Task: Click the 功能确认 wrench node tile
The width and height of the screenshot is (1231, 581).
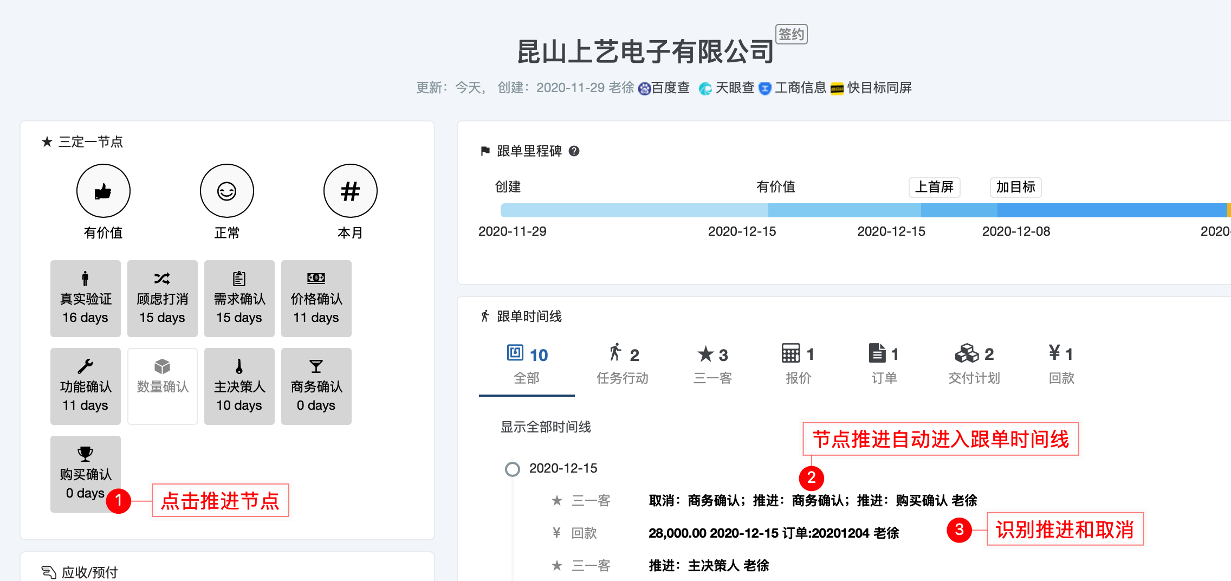Action: (x=86, y=386)
